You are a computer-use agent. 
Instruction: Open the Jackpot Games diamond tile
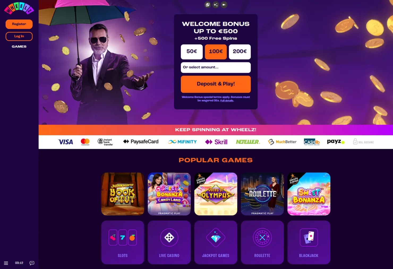[216, 242]
